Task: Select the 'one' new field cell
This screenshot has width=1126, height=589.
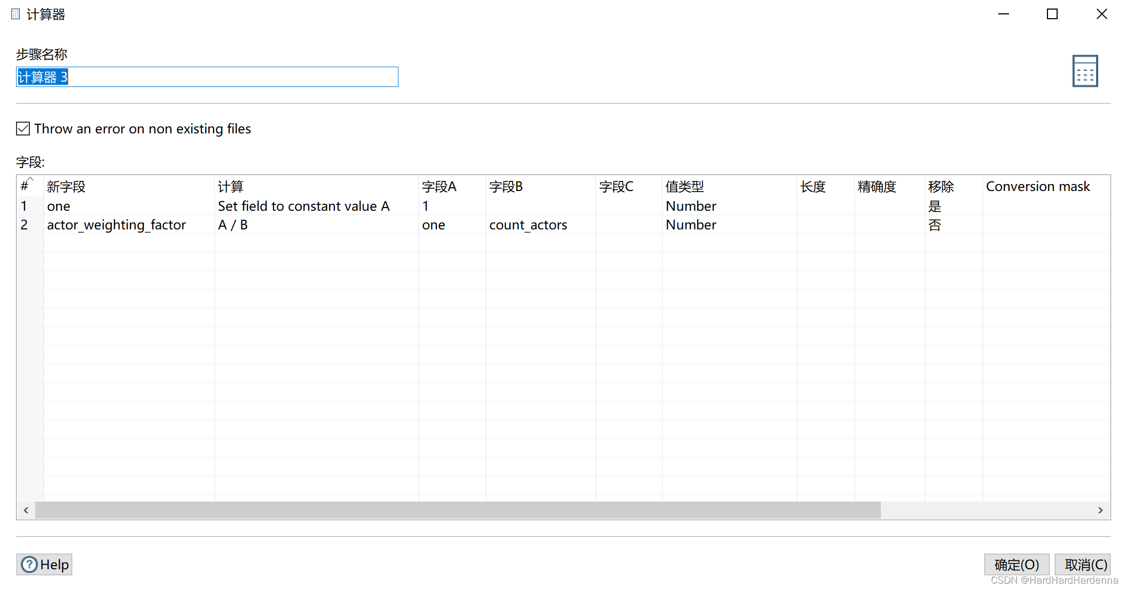Action: (x=129, y=206)
